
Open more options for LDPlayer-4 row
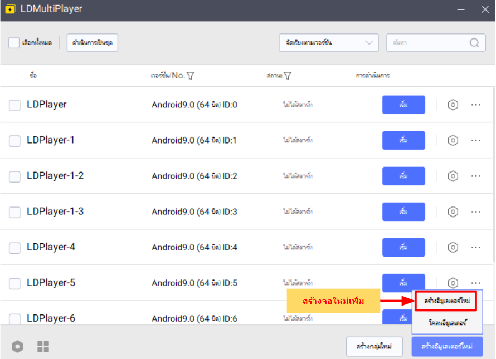(476, 247)
